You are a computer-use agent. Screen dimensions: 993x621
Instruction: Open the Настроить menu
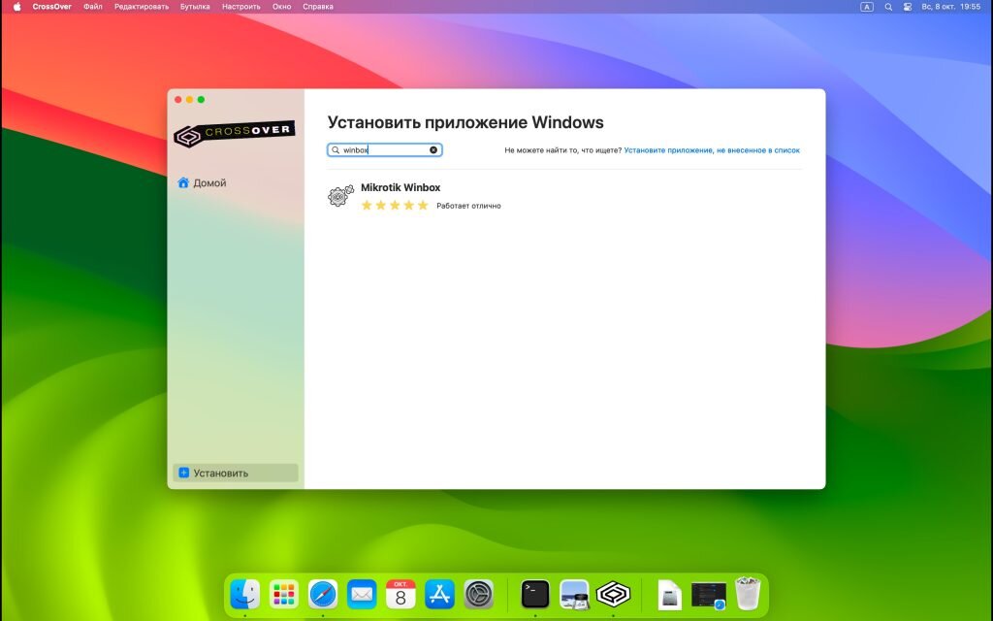(x=241, y=7)
